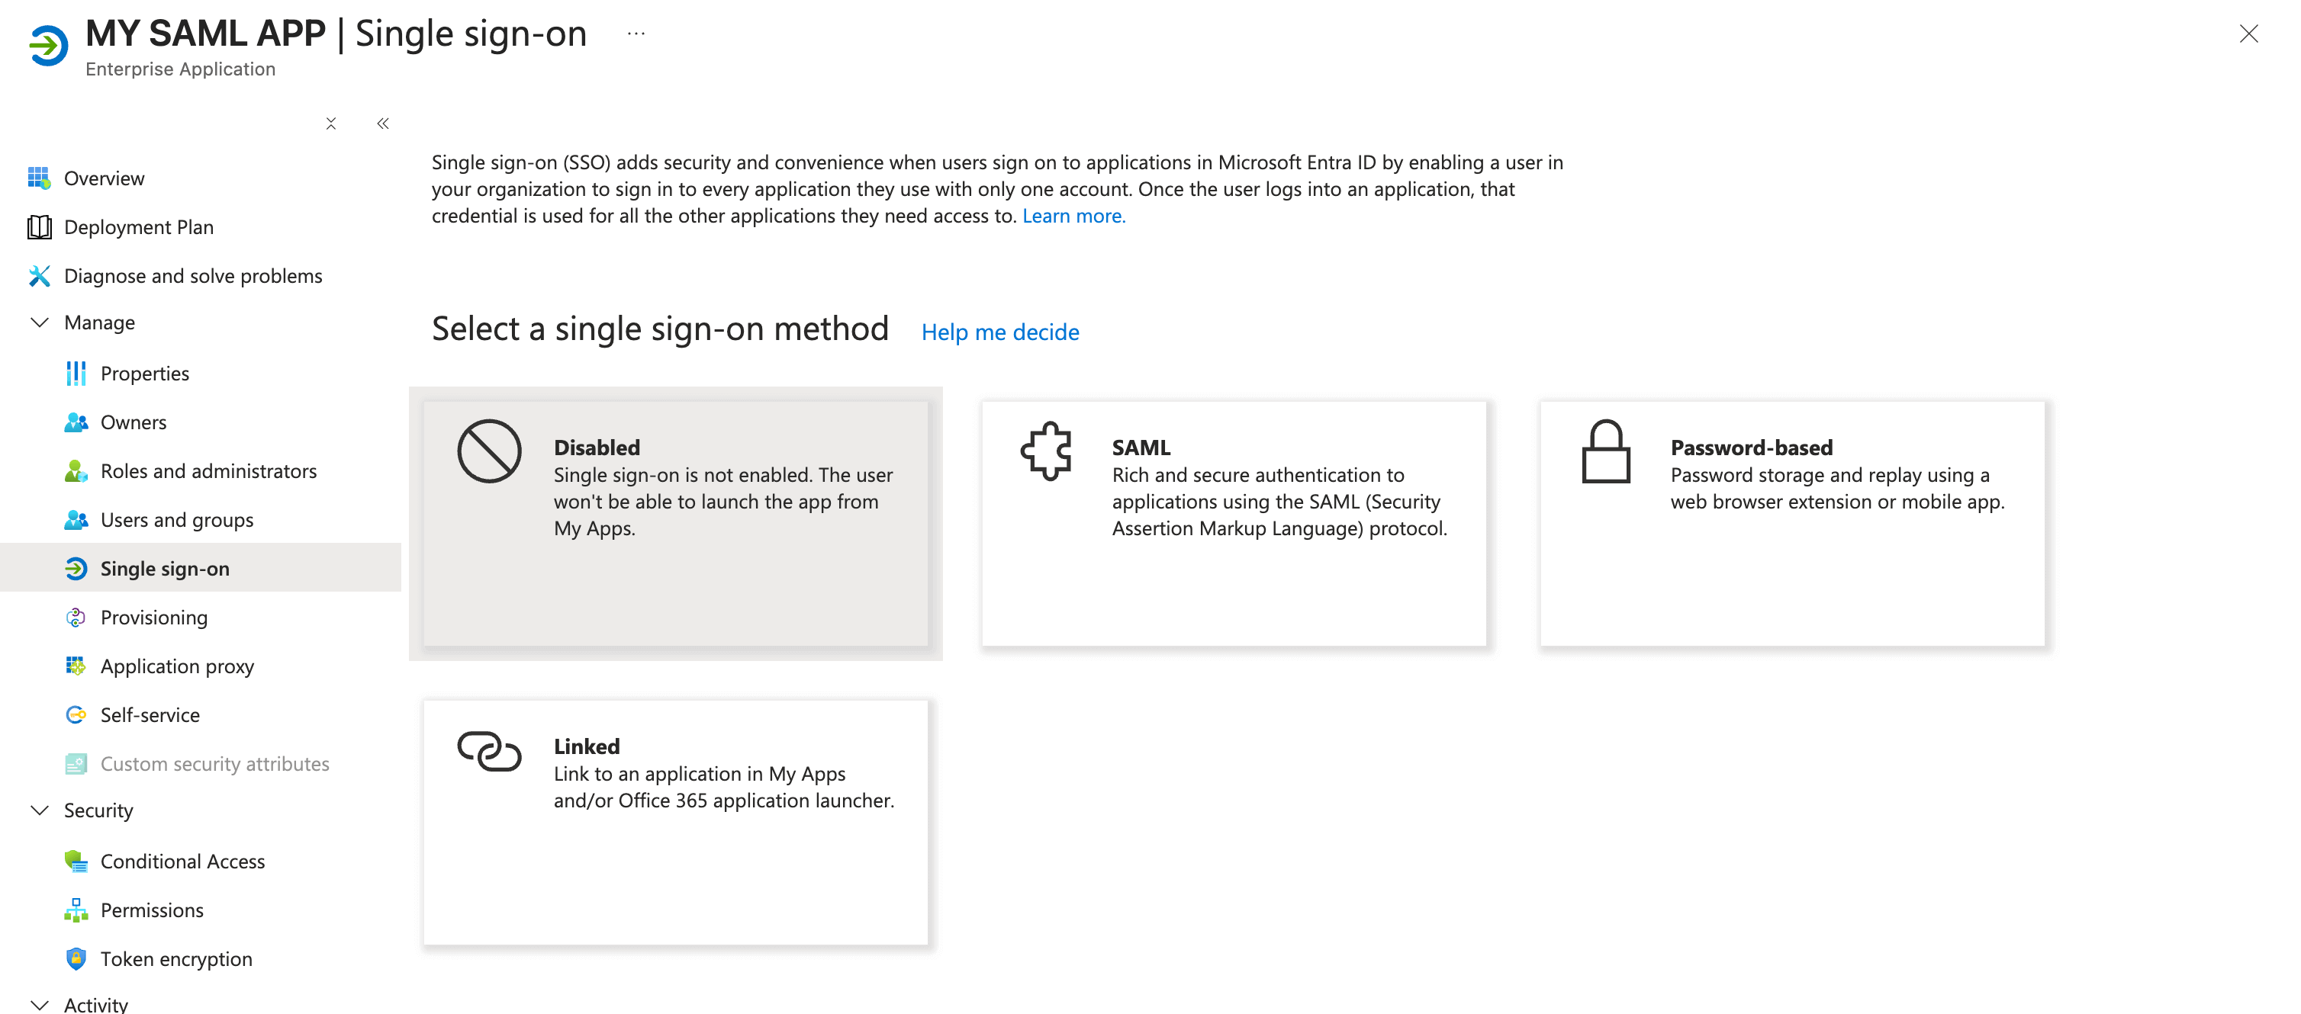Screen dimensions: 2301x1014
Task: Select the SAML sign-on method card
Action: 1233,524
